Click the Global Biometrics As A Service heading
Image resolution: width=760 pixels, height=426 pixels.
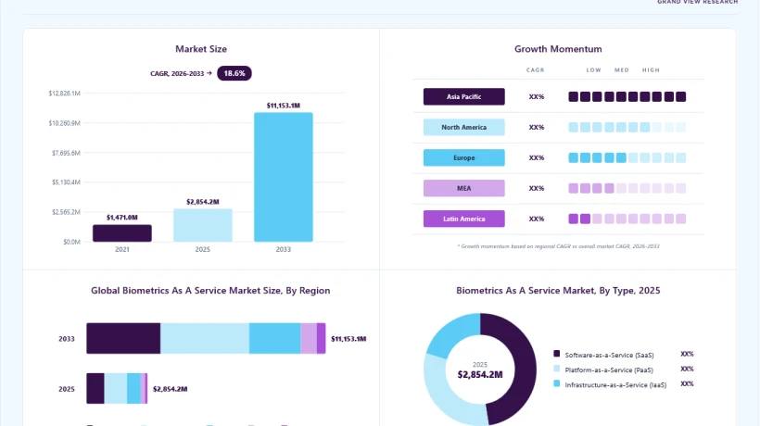(210, 291)
